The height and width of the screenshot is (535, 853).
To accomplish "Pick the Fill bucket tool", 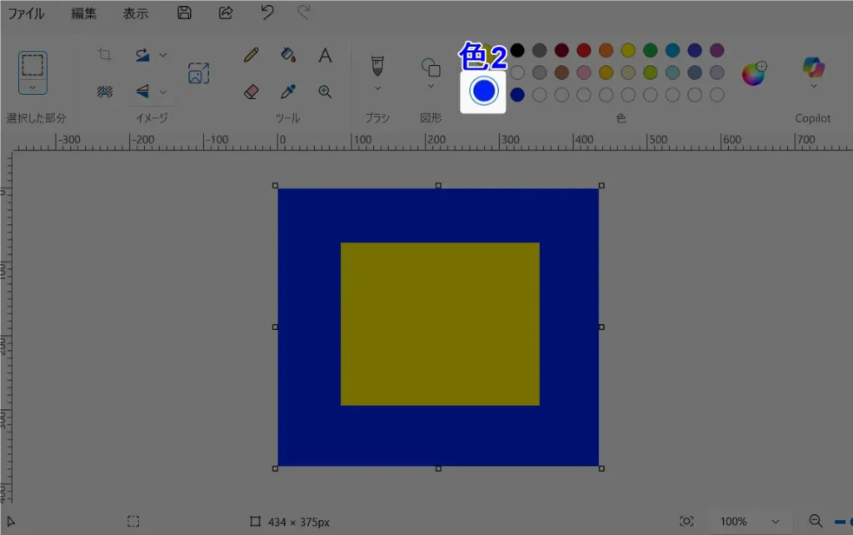I will point(288,56).
